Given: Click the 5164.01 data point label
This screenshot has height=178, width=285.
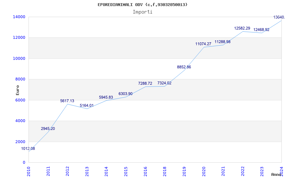Looking at the screenshot, I should click(x=87, y=106).
